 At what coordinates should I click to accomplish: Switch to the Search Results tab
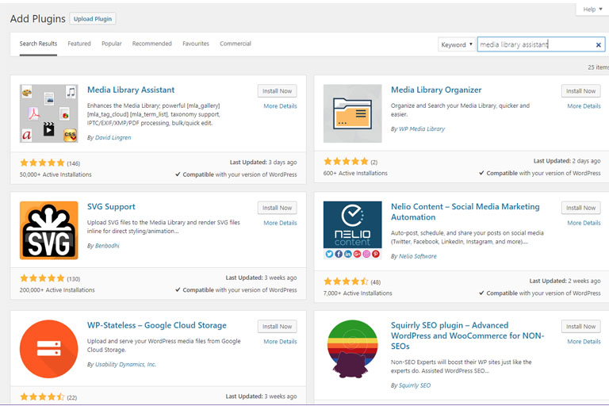(x=38, y=44)
